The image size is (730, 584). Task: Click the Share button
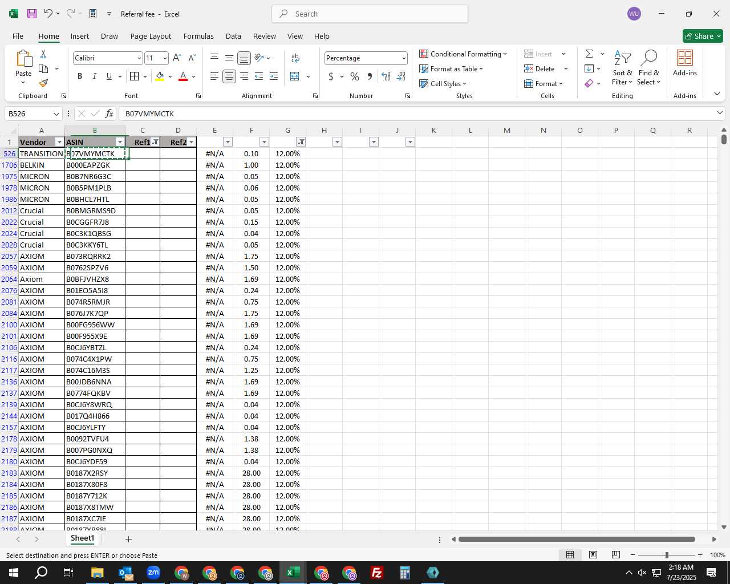[703, 36]
